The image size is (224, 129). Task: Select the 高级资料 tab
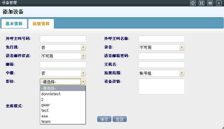[41, 24]
